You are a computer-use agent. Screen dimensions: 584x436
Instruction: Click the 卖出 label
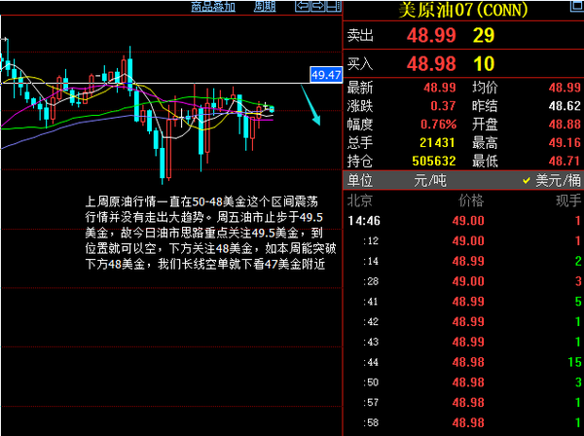coord(360,35)
